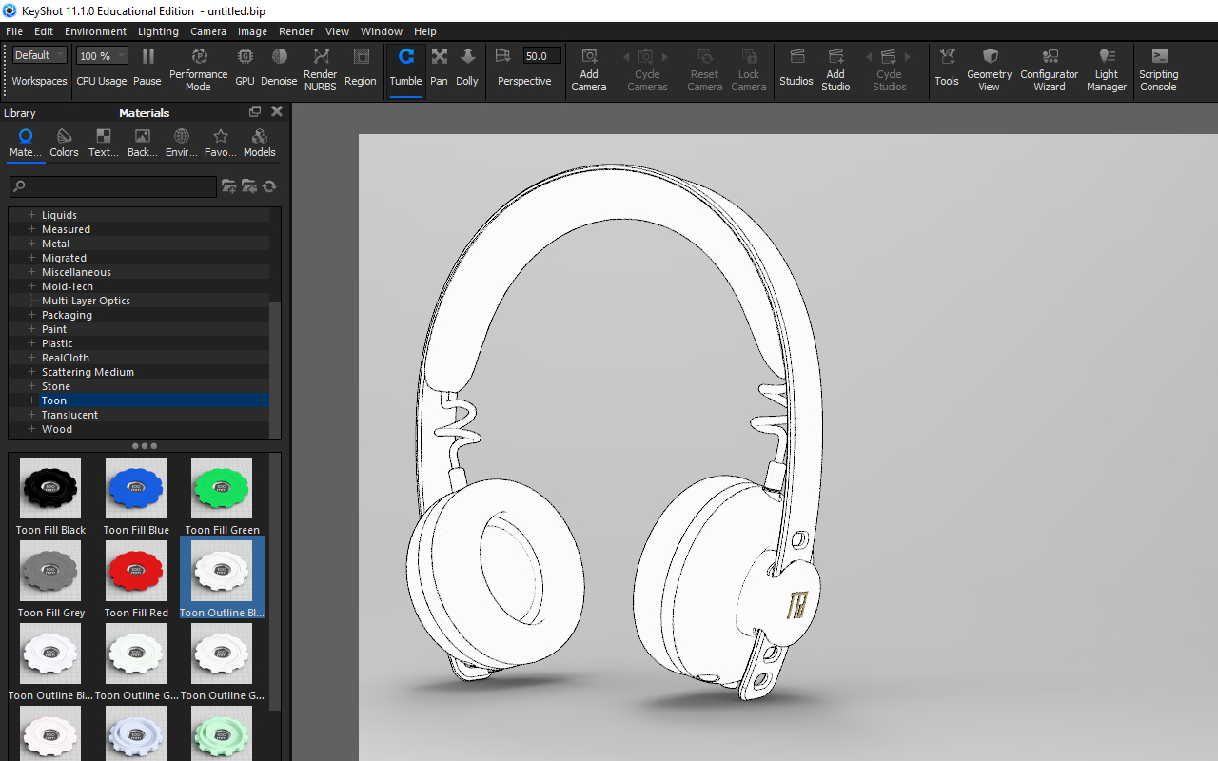Open Geometry View
1218x761 pixels.
click(x=990, y=68)
